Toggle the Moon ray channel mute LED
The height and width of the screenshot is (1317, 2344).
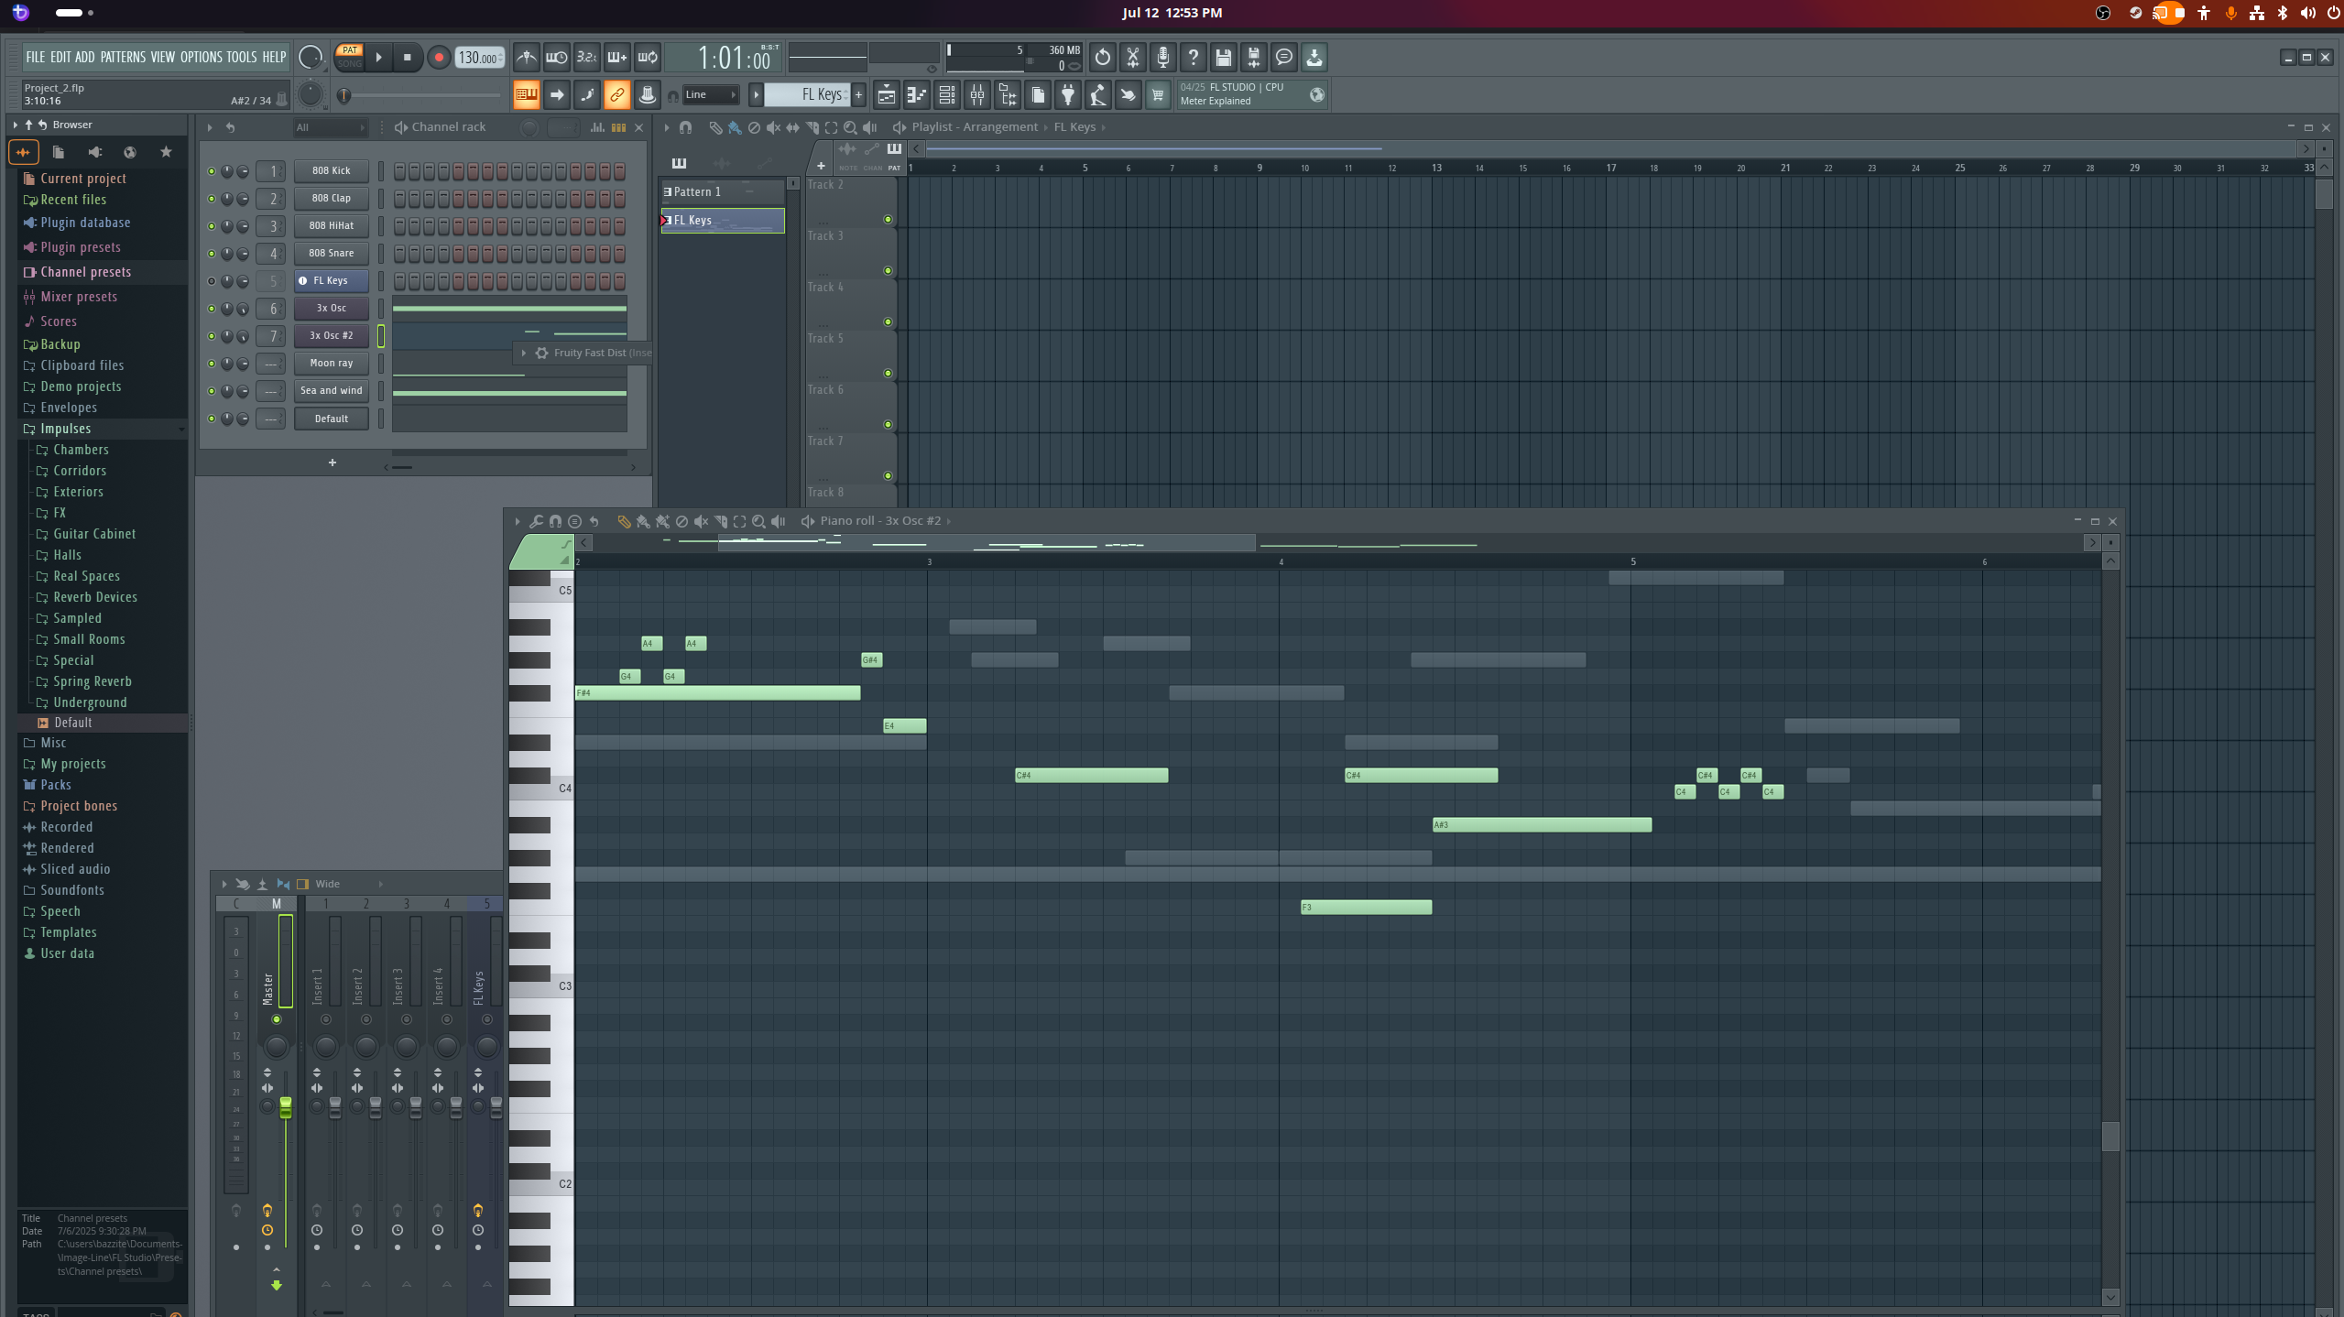pos(212,364)
